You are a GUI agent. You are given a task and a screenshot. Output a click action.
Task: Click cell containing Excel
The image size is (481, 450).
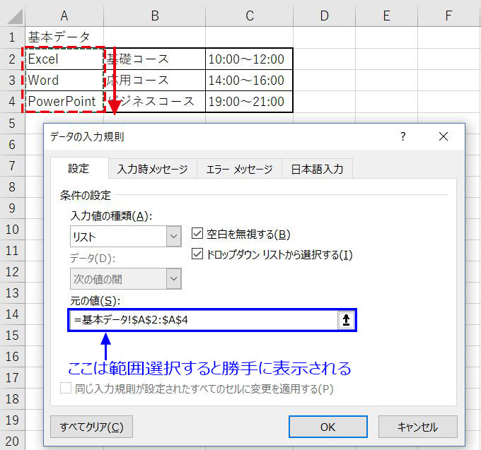[x=64, y=59]
